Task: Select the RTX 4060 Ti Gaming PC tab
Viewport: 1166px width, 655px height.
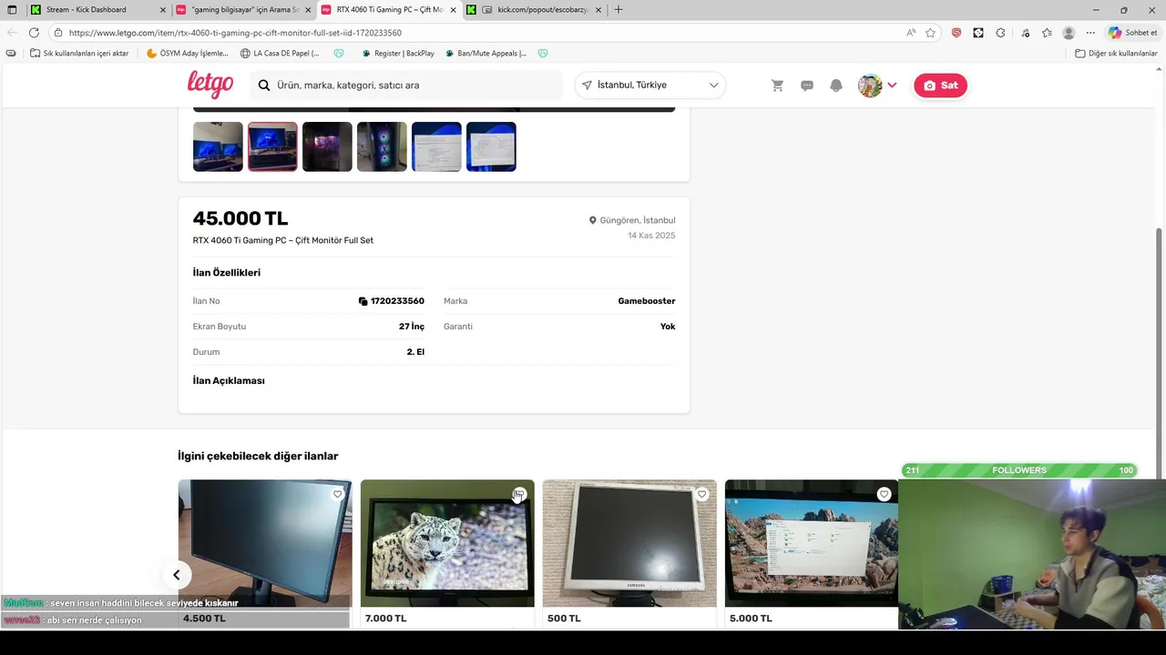Action: click(x=389, y=10)
